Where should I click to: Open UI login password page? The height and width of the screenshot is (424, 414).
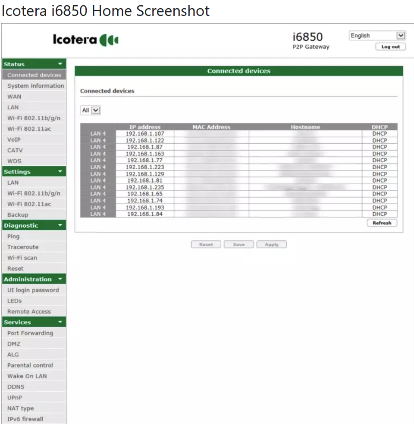point(34,290)
